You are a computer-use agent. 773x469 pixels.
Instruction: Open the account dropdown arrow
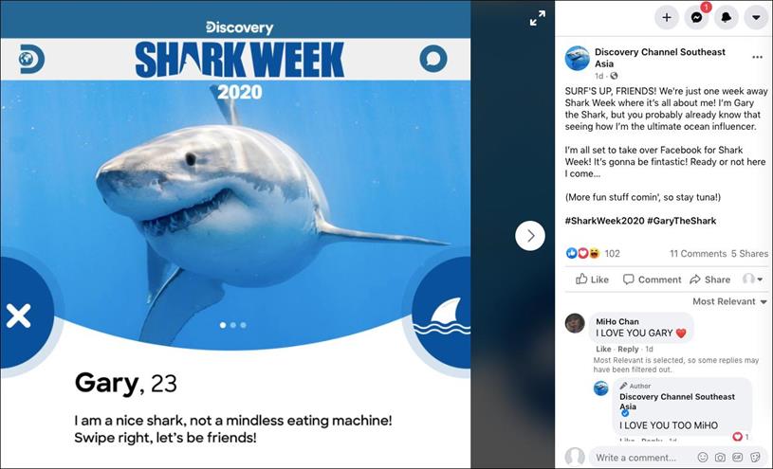click(x=756, y=17)
